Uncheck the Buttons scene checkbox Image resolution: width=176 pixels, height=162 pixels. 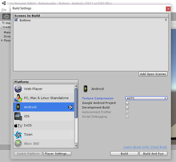(16, 20)
